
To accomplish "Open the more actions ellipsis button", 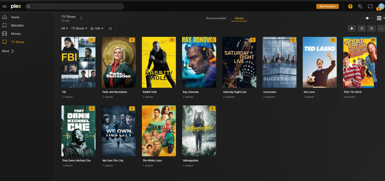I will (381, 29).
